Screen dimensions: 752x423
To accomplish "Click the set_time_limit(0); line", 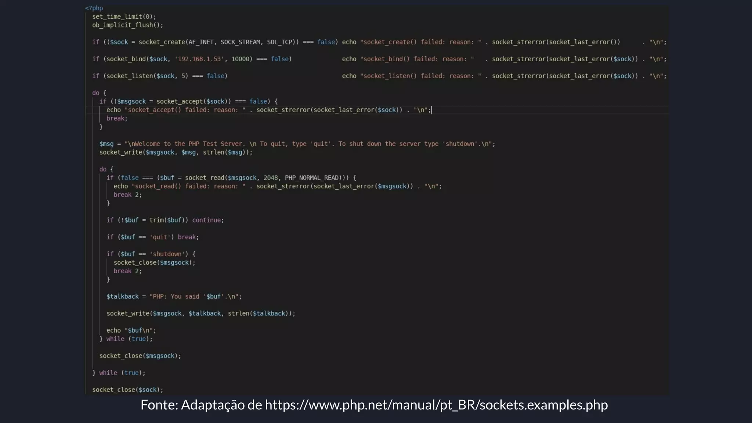I will [124, 17].
